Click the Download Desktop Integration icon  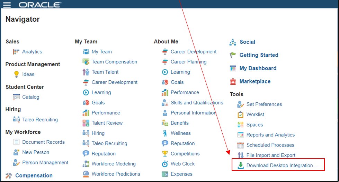240,165
